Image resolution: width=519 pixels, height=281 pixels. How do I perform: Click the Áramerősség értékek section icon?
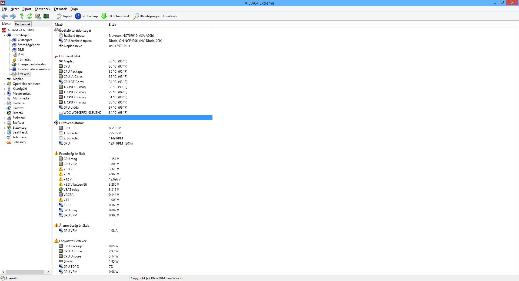[56, 226]
